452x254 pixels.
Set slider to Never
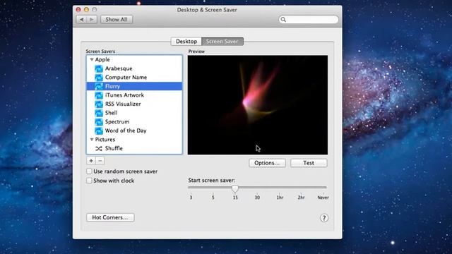[x=323, y=198]
